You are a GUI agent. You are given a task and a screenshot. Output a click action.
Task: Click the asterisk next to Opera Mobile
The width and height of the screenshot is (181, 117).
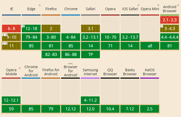[x=20, y=68]
